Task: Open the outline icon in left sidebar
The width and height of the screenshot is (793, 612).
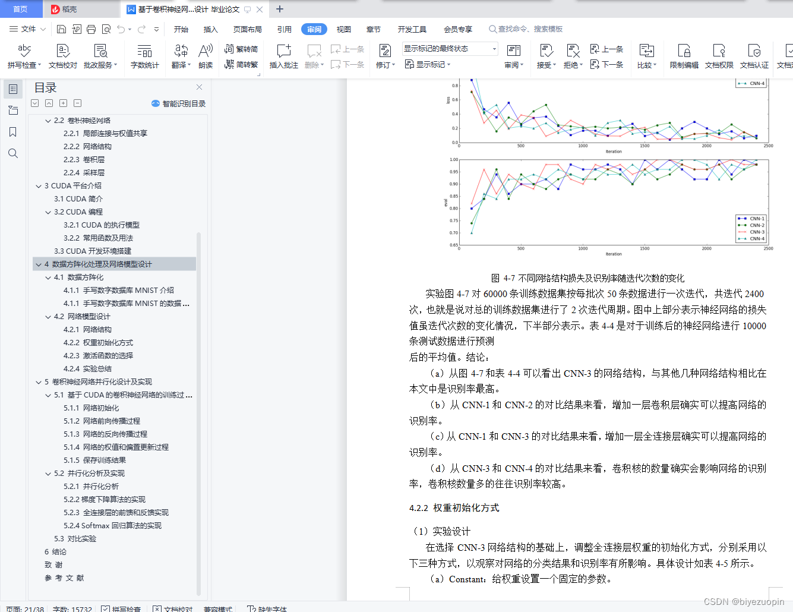Action: tap(13, 89)
